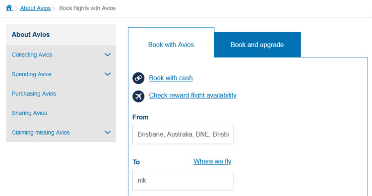Open Claiming missing Avios sidebar item
The height and width of the screenshot is (196, 372).
click(x=41, y=133)
